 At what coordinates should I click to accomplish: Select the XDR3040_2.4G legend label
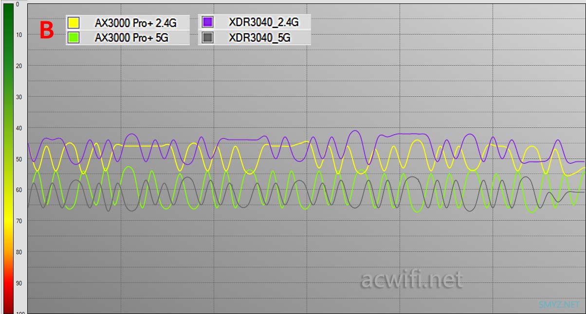point(263,22)
